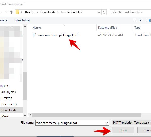Click the up-directory arrow icon

11,12
